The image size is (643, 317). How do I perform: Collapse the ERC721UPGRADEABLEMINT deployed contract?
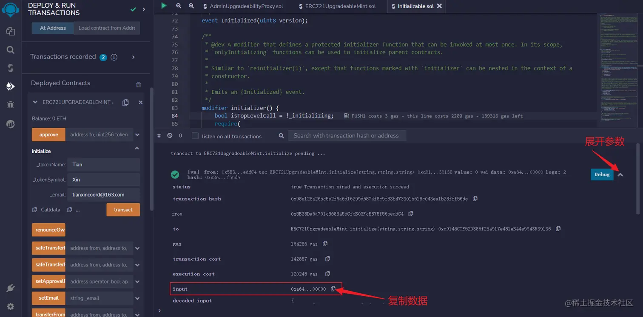click(x=35, y=102)
